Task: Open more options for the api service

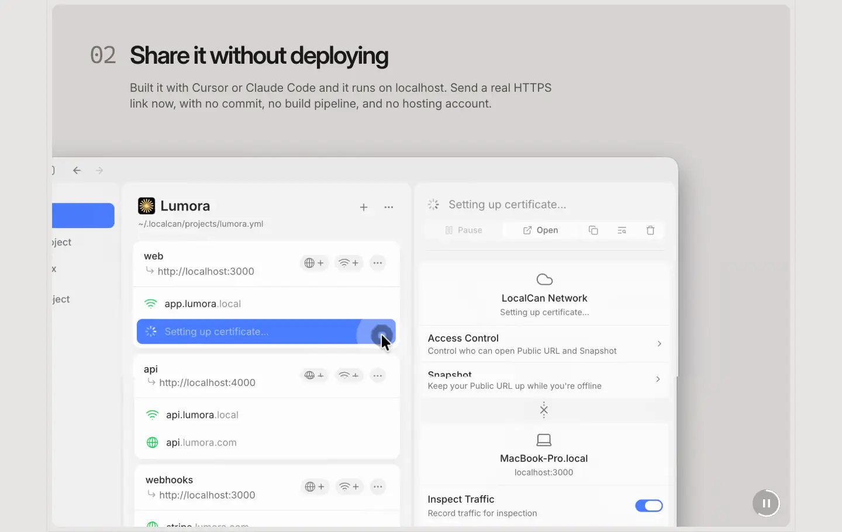Action: click(x=378, y=375)
